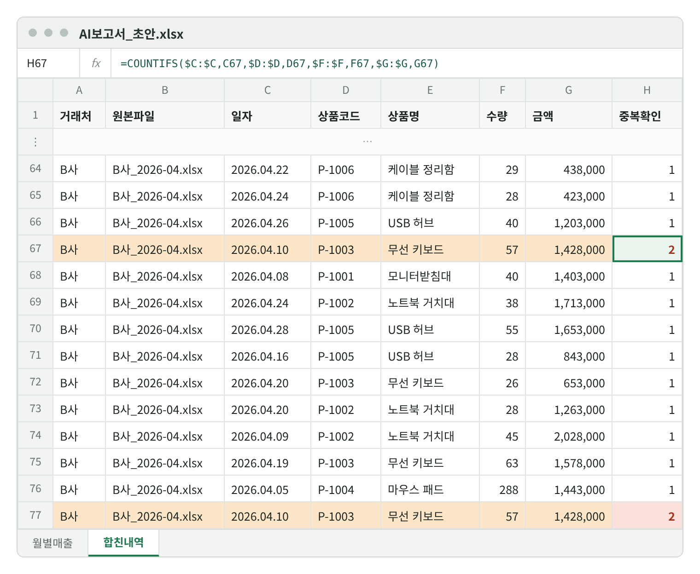Viewport: 700px width, 574px height.
Task: Click the 마우스 패드 product name cell
Action: point(430,489)
